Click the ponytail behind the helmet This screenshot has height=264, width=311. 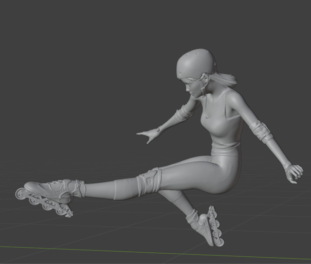click(225, 79)
